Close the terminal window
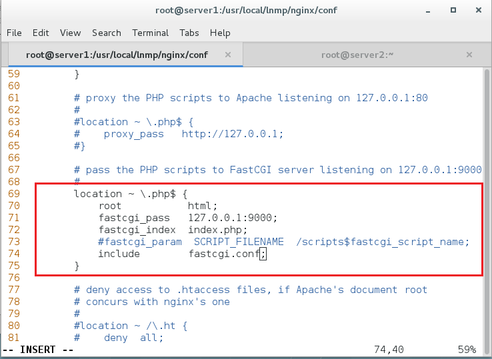 click(479, 11)
